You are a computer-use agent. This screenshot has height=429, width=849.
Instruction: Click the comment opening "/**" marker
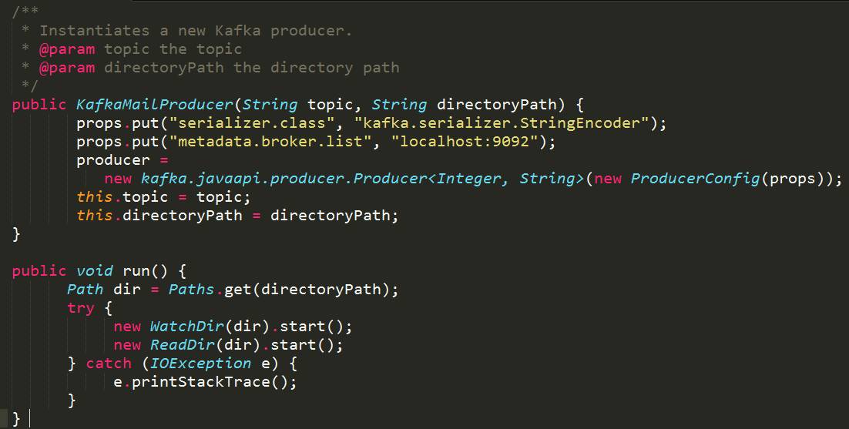point(25,12)
